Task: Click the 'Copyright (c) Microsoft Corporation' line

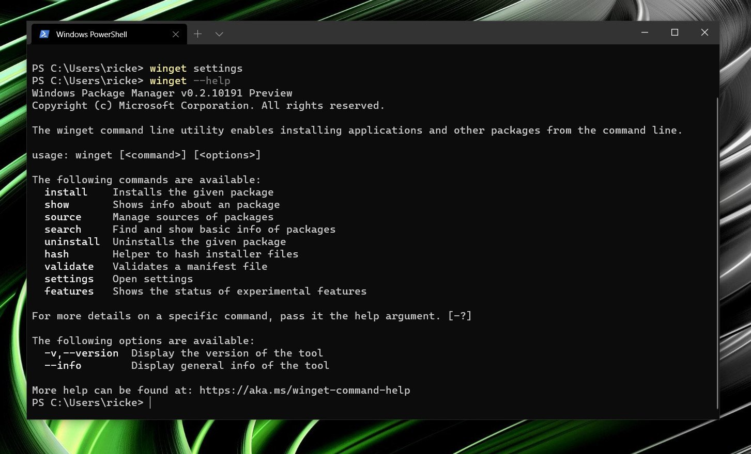Action: pos(208,105)
